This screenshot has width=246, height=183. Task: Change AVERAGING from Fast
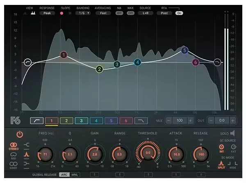point(103,13)
